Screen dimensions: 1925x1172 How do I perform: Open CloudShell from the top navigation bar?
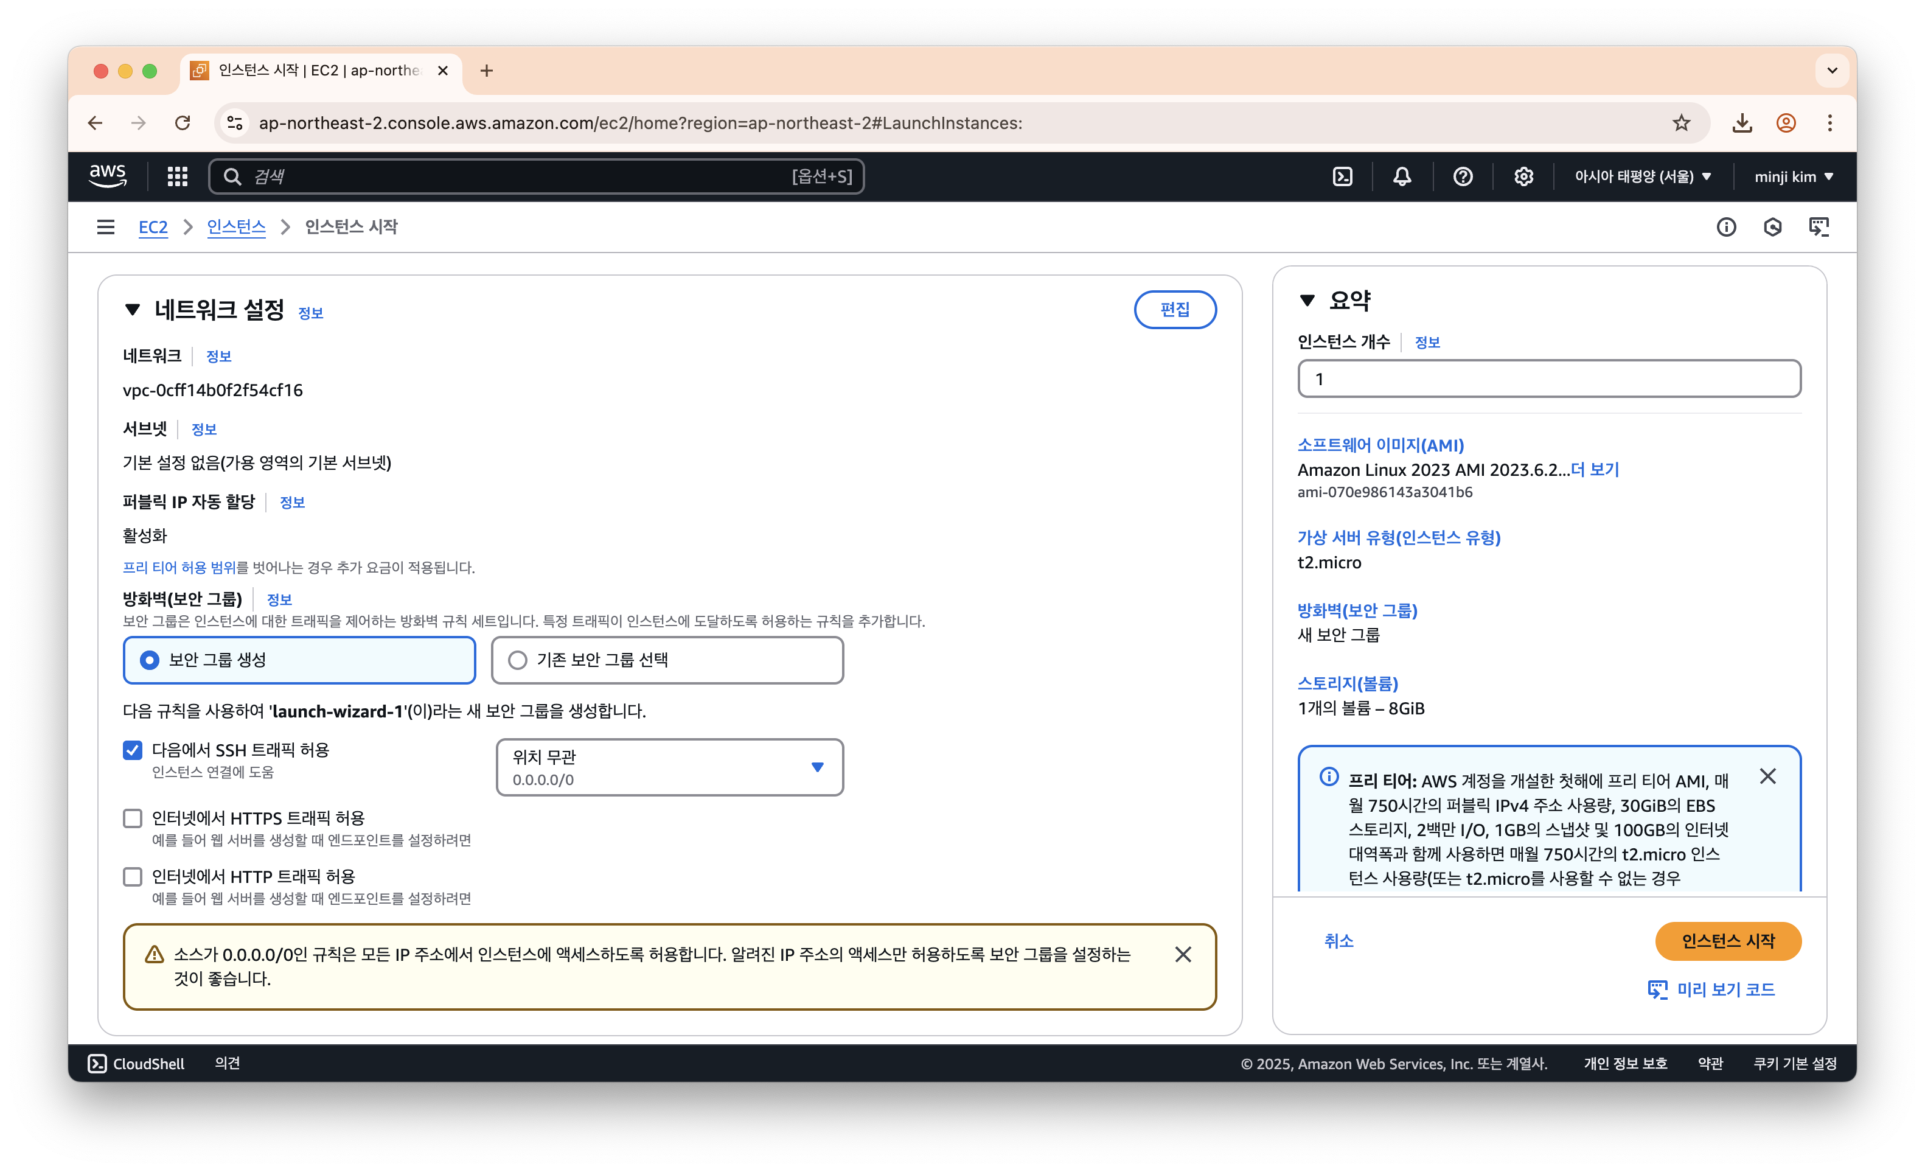[1342, 176]
